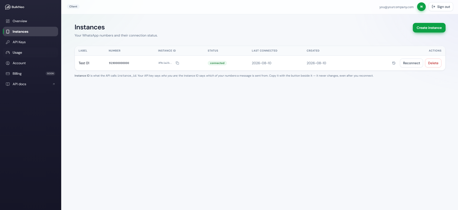Open API docs external link

point(30,84)
